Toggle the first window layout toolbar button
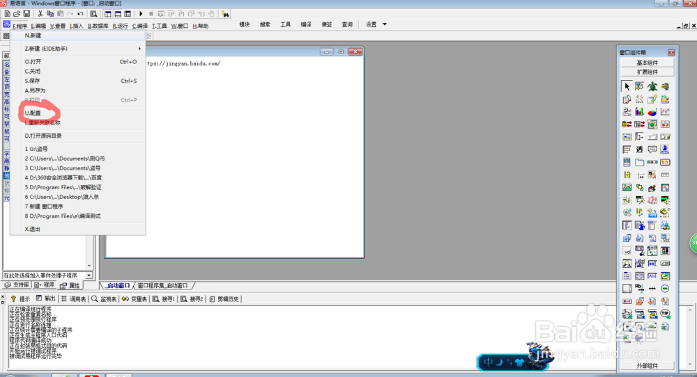This screenshot has width=697, height=377. pos(108,14)
